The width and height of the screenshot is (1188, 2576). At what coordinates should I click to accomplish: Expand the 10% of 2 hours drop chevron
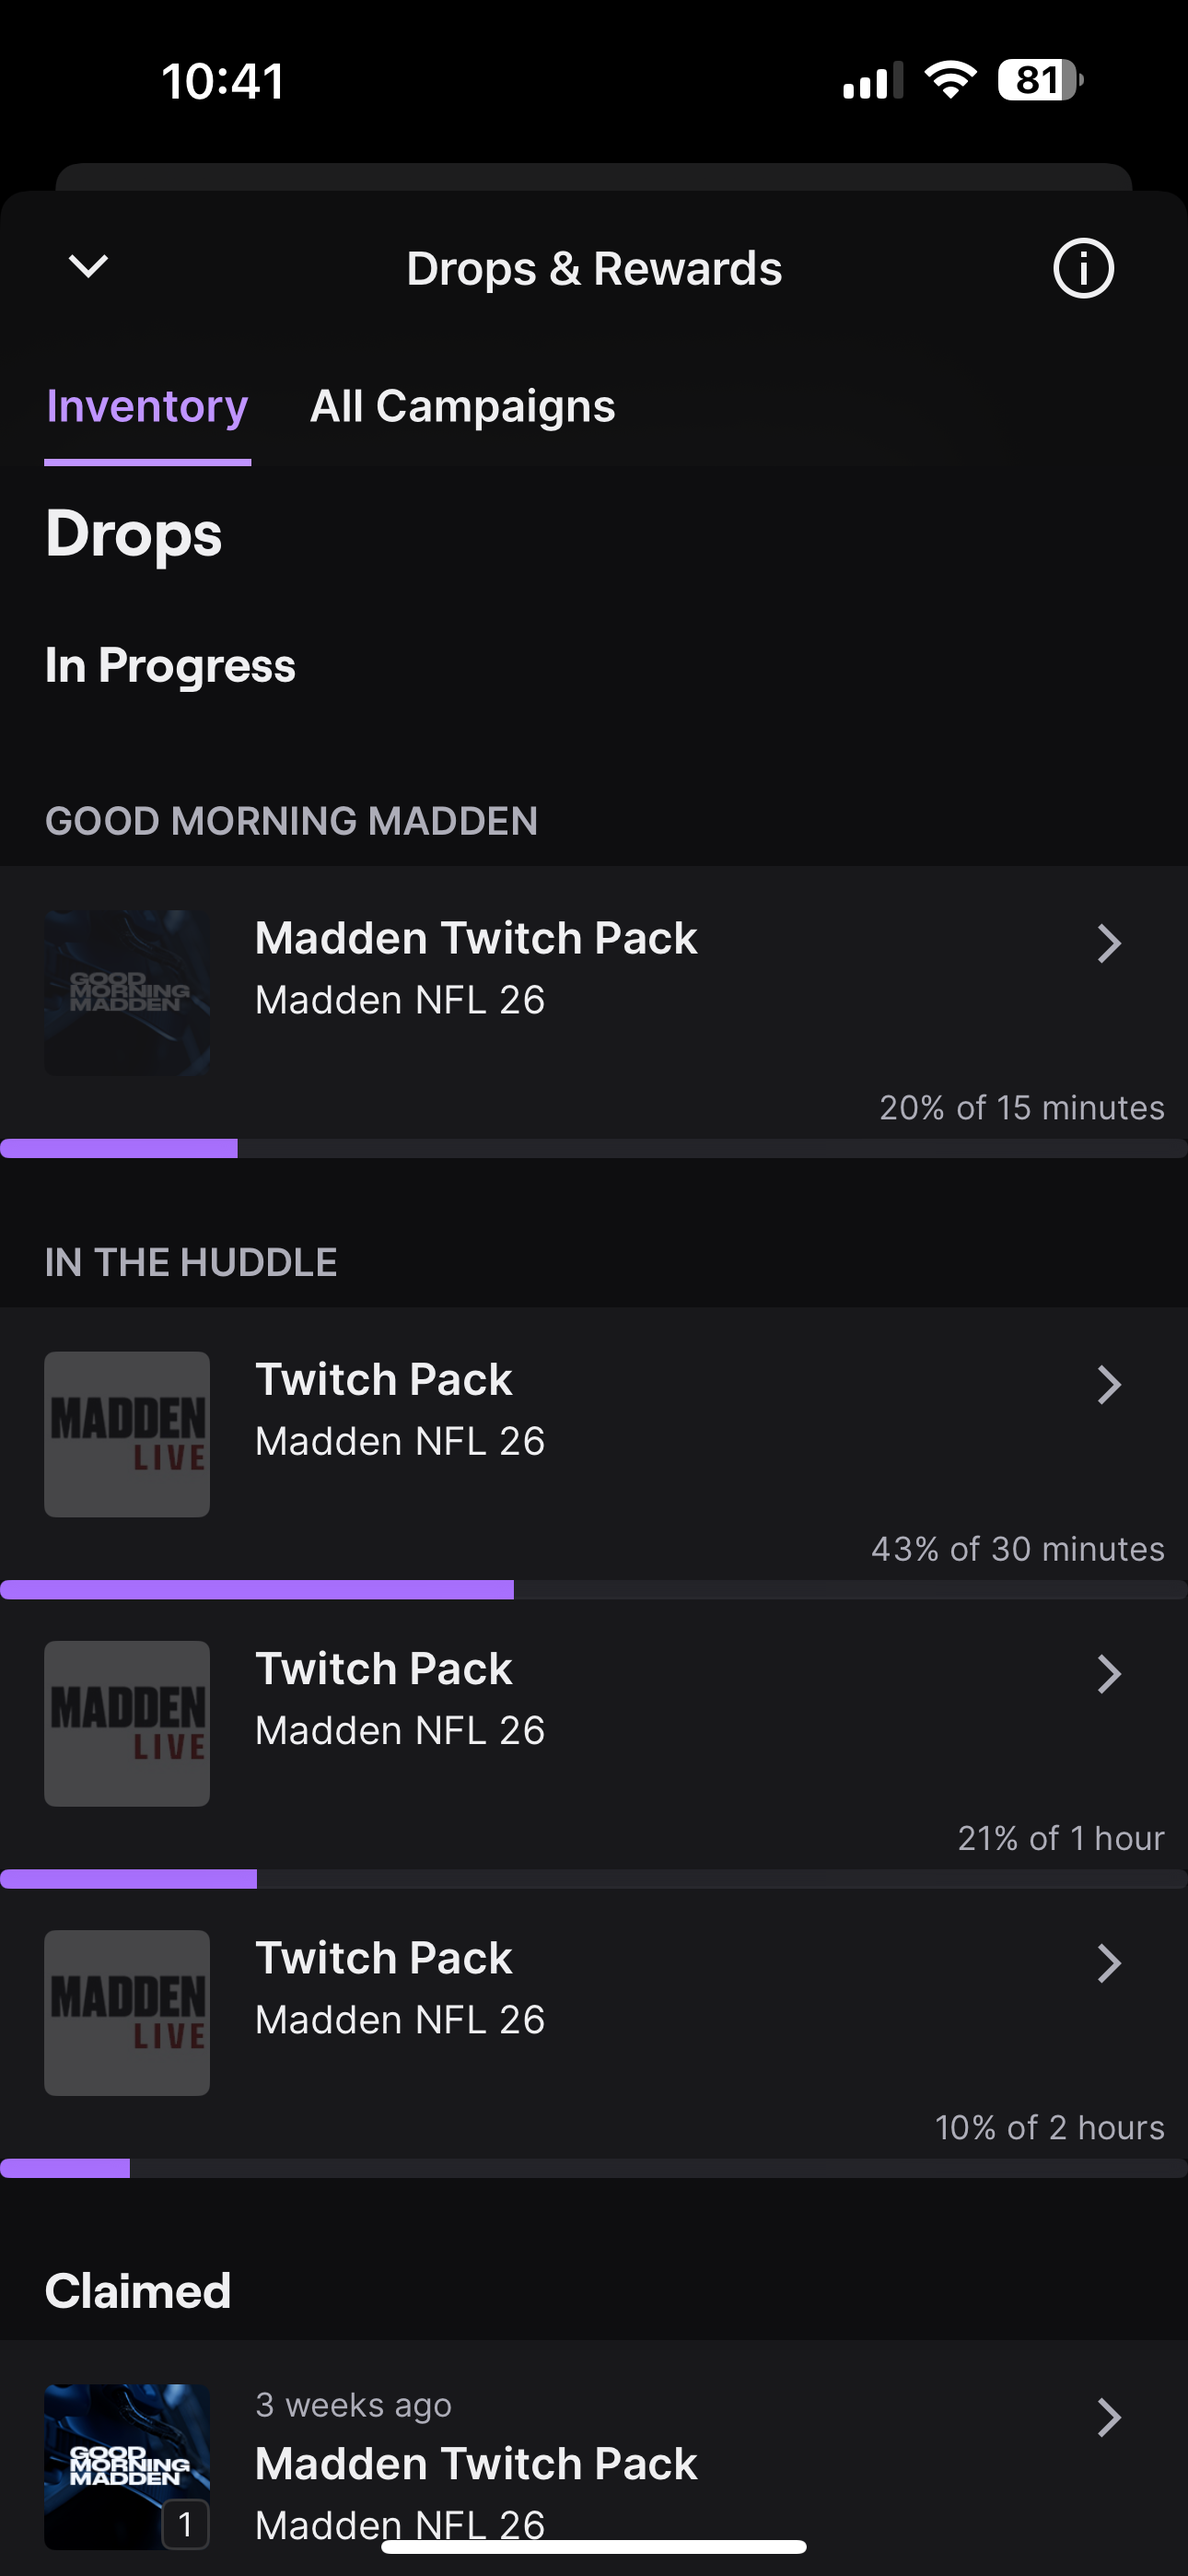coord(1108,1963)
